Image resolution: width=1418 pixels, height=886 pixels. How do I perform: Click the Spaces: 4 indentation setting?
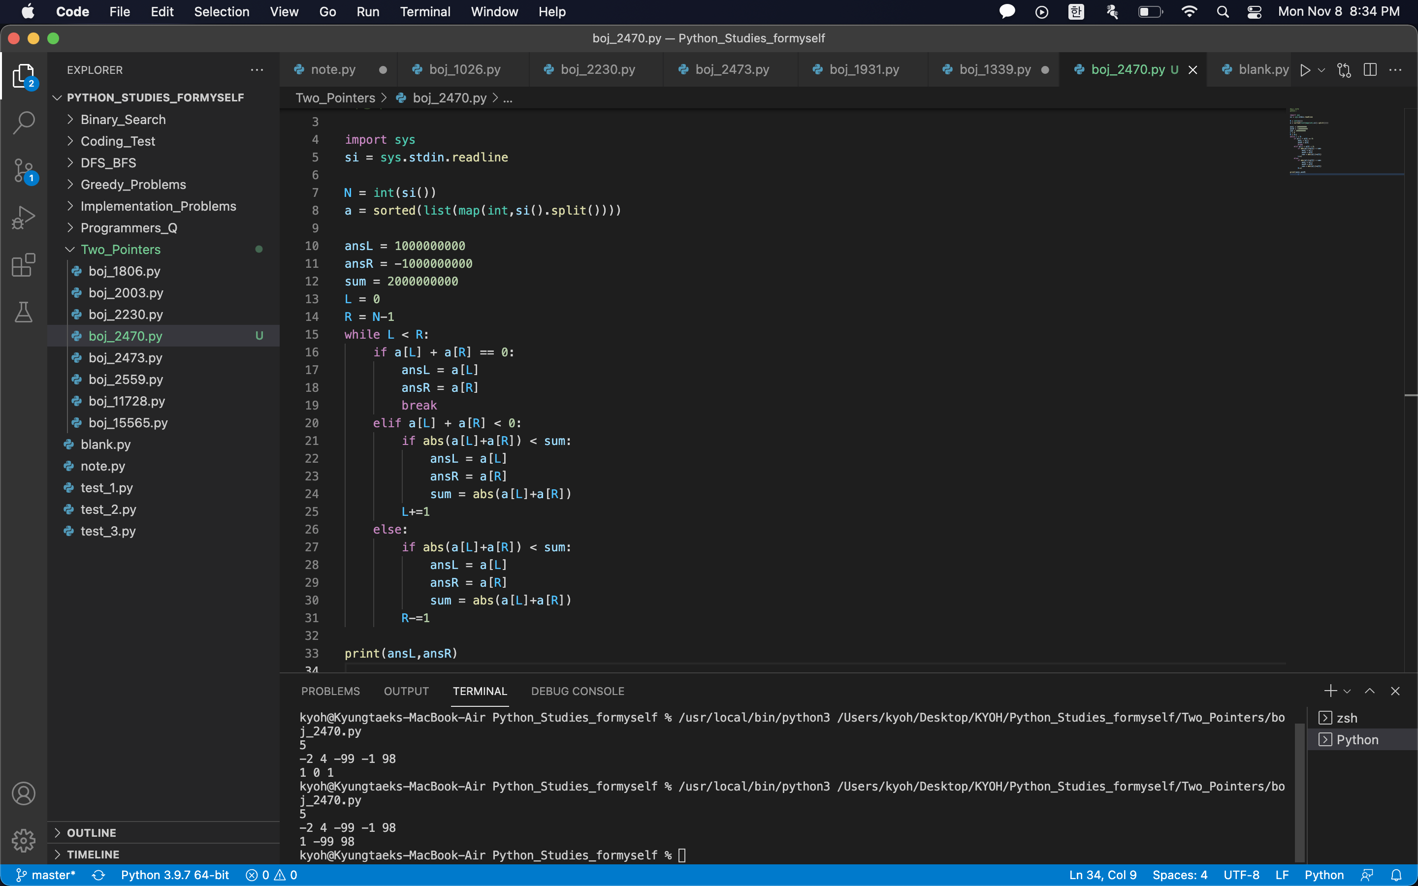pyautogui.click(x=1180, y=875)
